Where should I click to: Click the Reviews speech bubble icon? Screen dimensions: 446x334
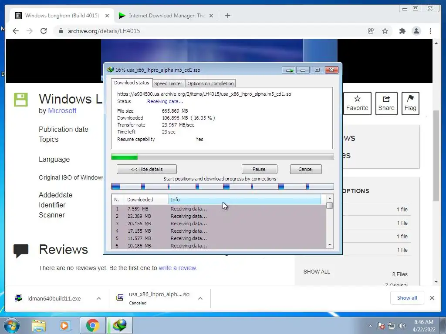(x=21, y=251)
